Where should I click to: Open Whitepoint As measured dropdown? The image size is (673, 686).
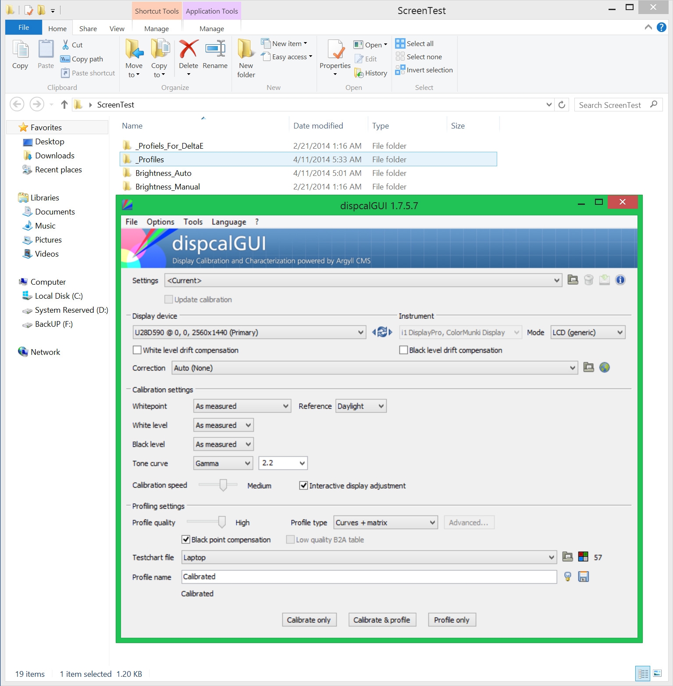(242, 406)
